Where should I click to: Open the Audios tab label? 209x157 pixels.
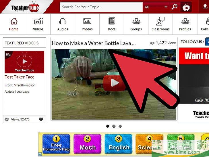click(63, 29)
